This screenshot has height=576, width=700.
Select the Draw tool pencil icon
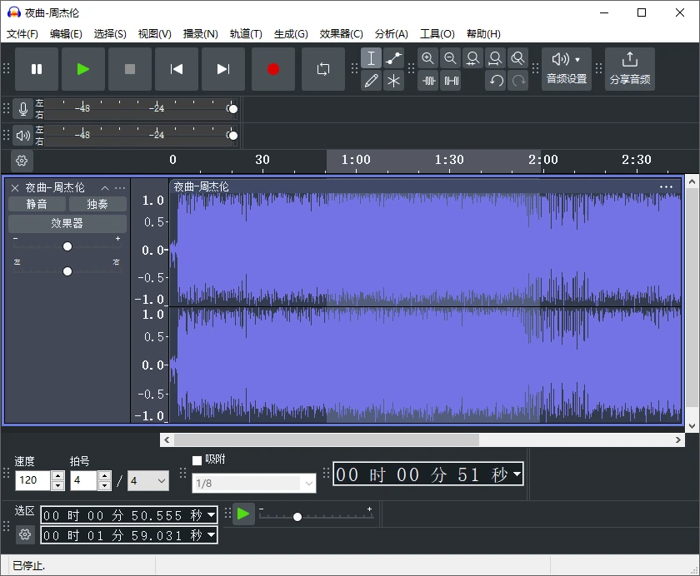(371, 81)
